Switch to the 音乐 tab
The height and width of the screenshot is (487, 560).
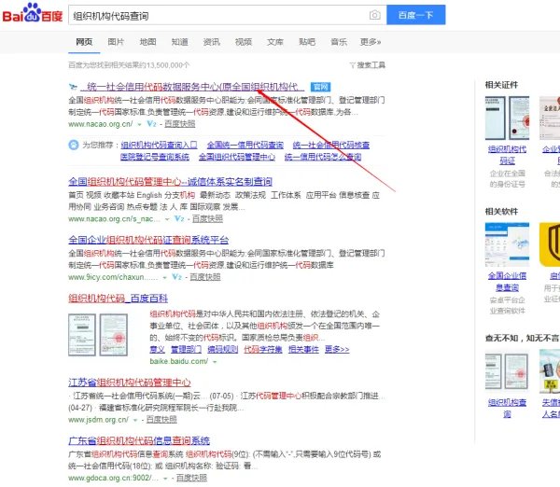(339, 42)
